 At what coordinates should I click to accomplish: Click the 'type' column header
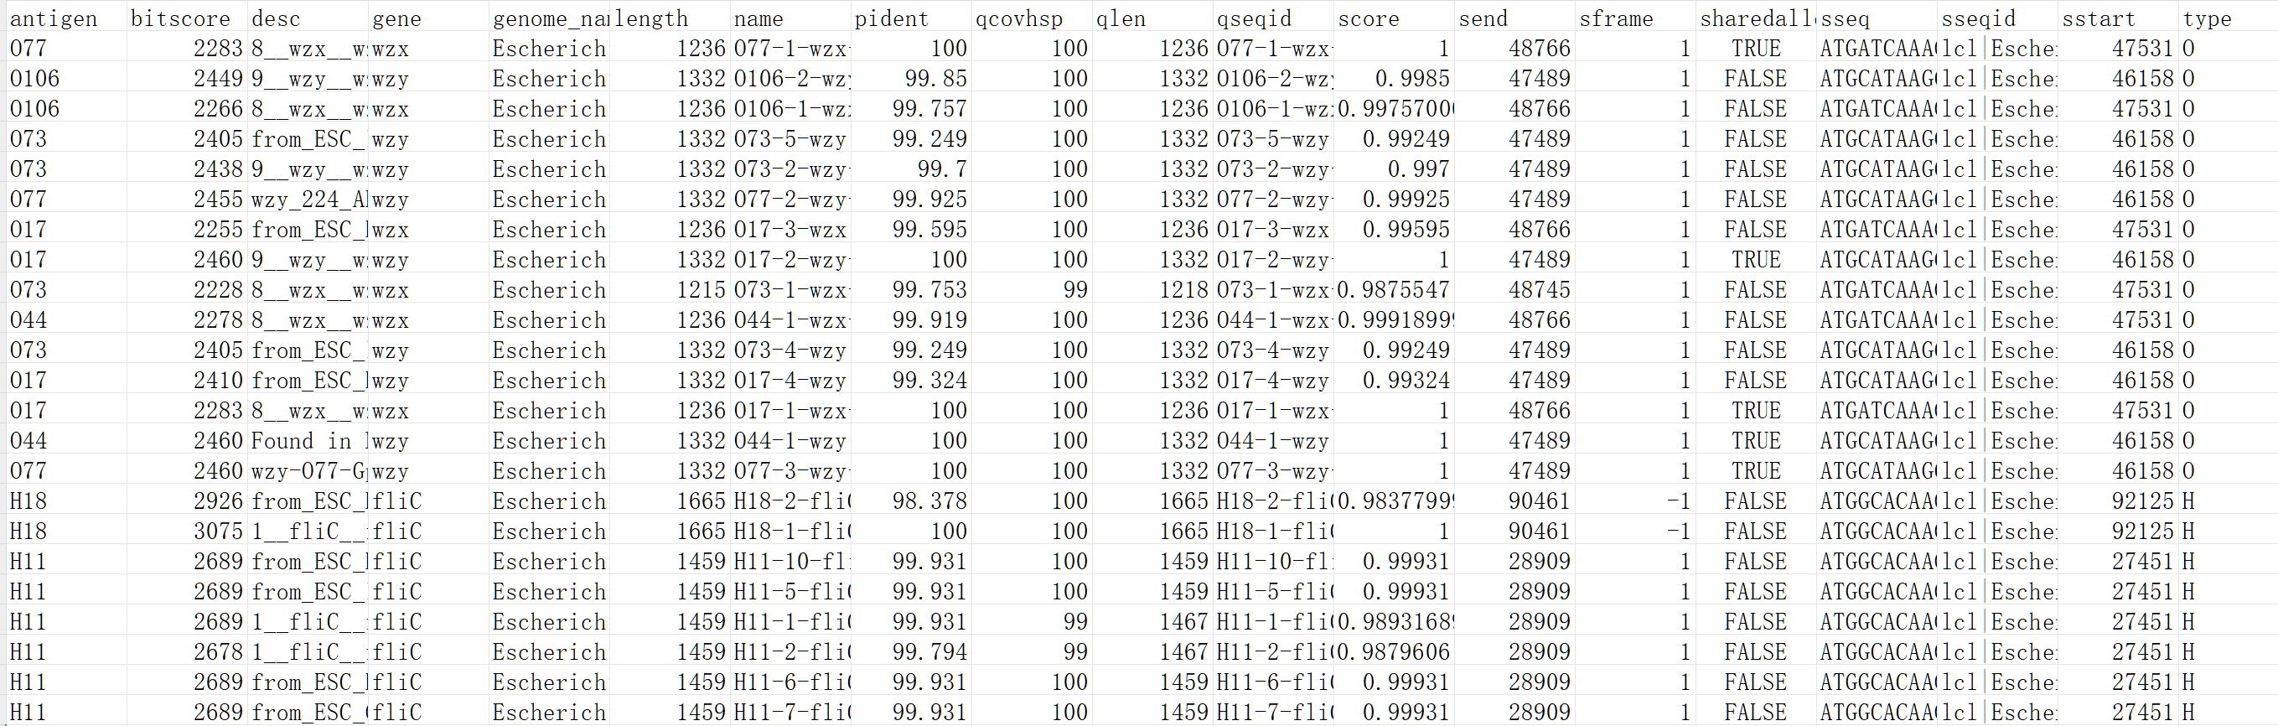point(2207,18)
